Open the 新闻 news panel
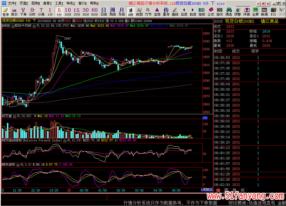 coord(265,12)
